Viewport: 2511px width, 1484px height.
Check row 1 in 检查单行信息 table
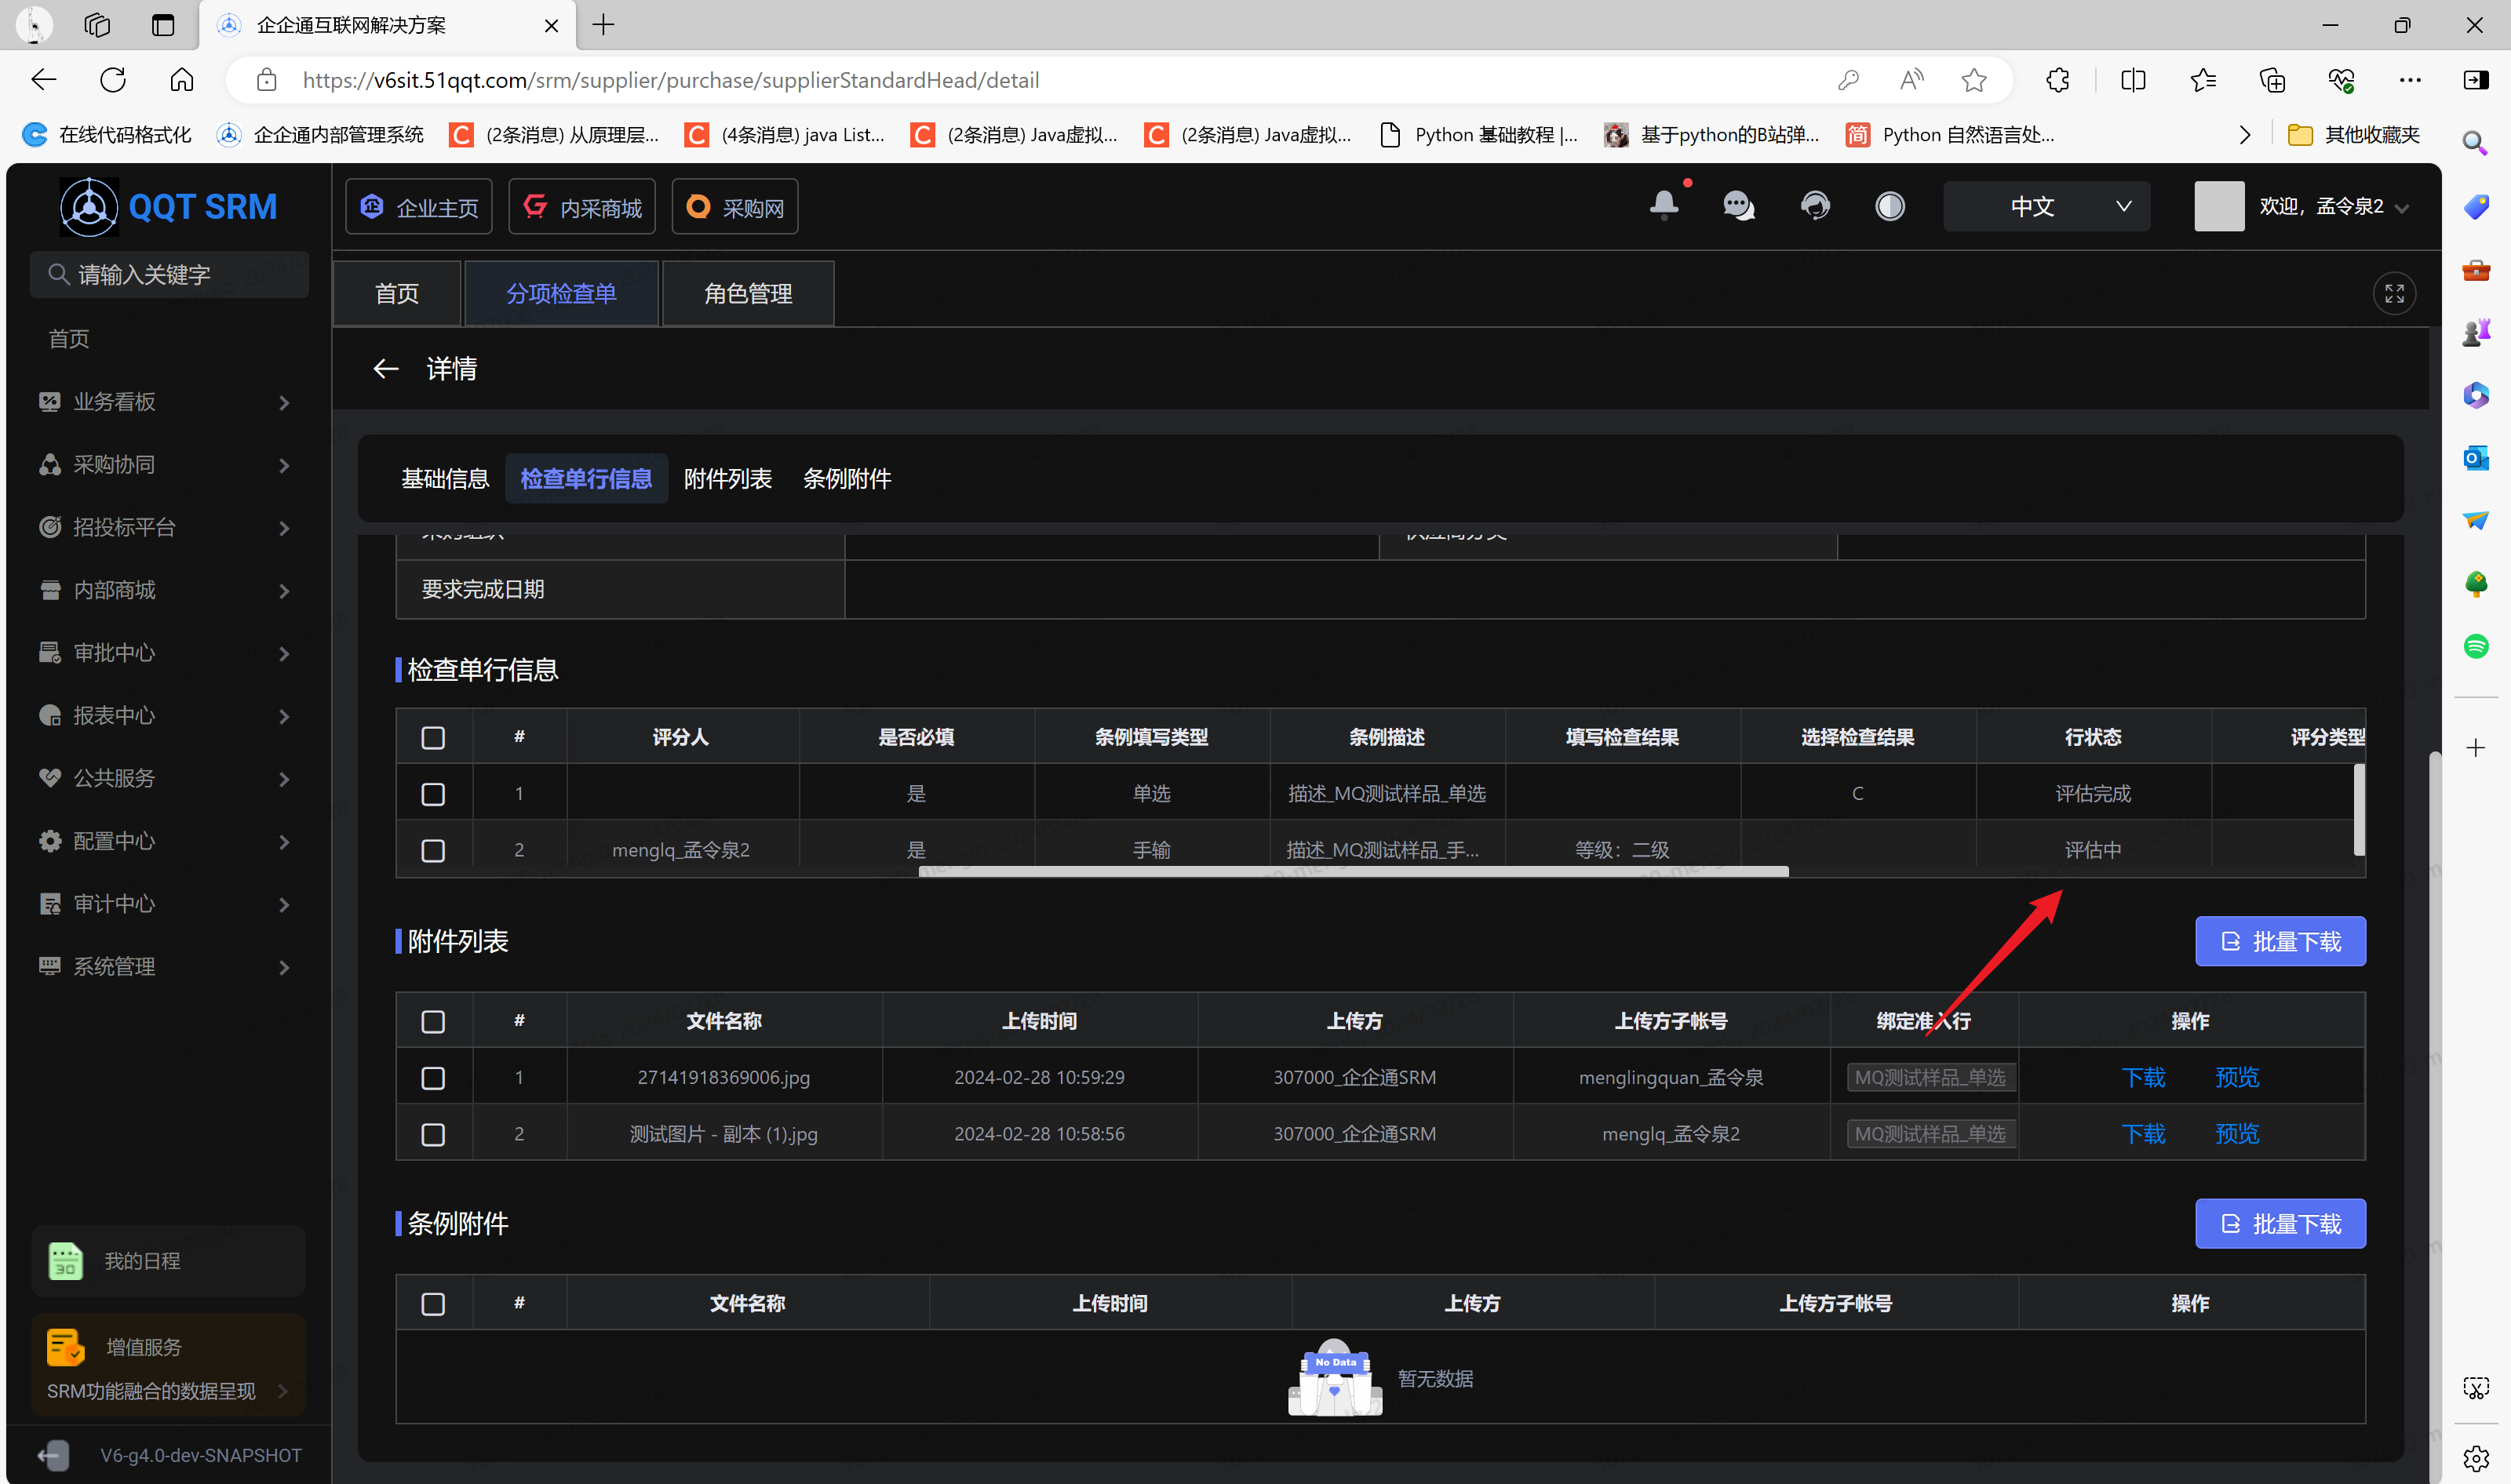[x=433, y=794]
